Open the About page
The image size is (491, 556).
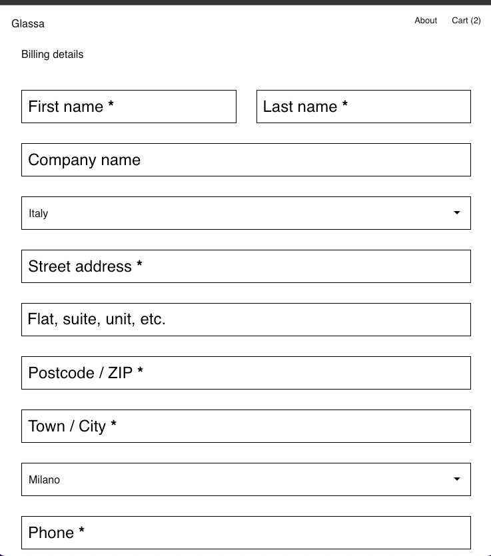pyautogui.click(x=426, y=21)
